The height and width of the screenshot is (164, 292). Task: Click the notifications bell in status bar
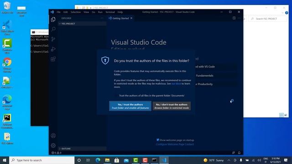point(239,153)
